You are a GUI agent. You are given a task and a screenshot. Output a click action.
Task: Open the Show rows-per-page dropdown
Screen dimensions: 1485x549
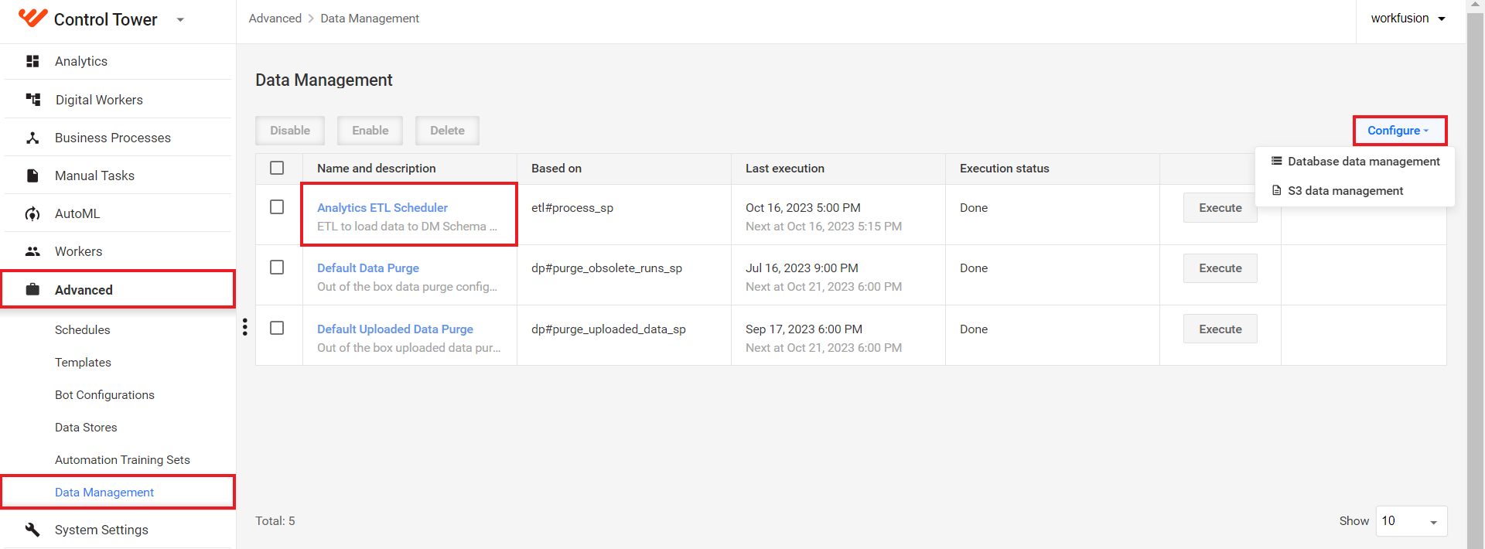click(x=1412, y=521)
